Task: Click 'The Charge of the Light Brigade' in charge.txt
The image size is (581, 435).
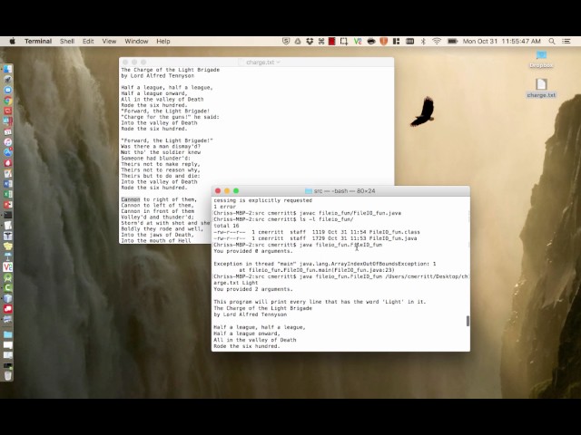Action: click(x=170, y=70)
